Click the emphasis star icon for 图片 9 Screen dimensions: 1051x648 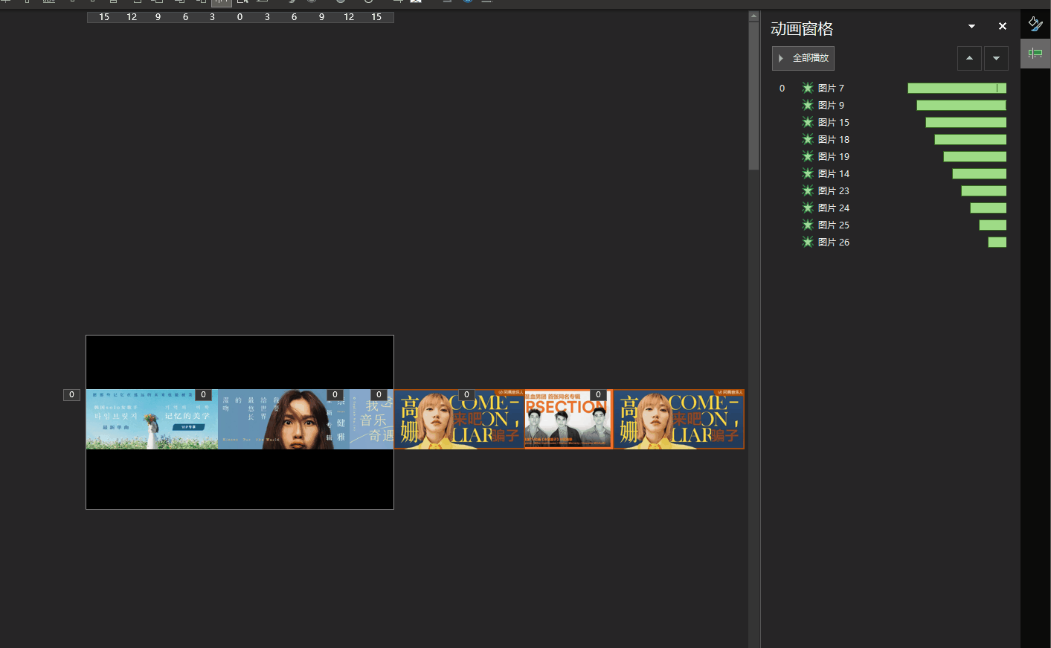pos(808,105)
